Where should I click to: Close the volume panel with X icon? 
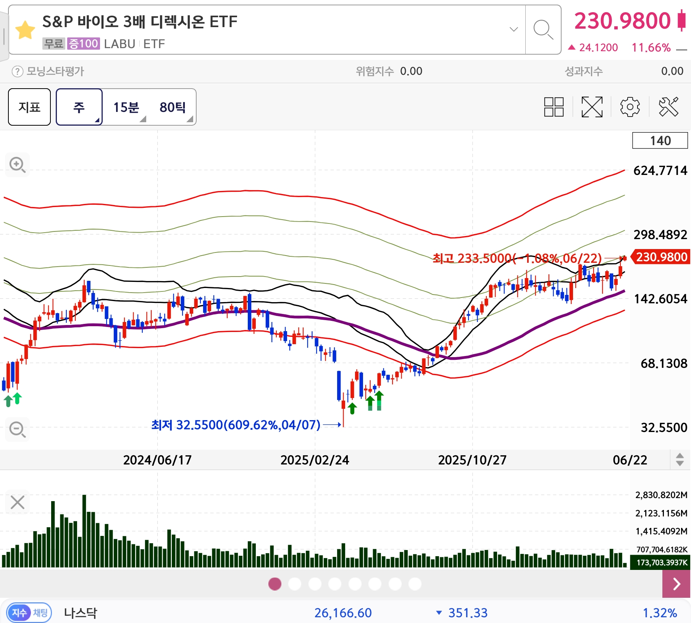point(18,502)
